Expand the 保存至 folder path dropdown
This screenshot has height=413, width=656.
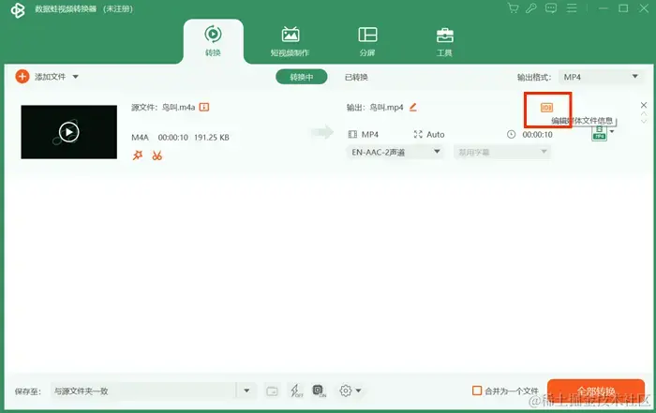point(246,391)
